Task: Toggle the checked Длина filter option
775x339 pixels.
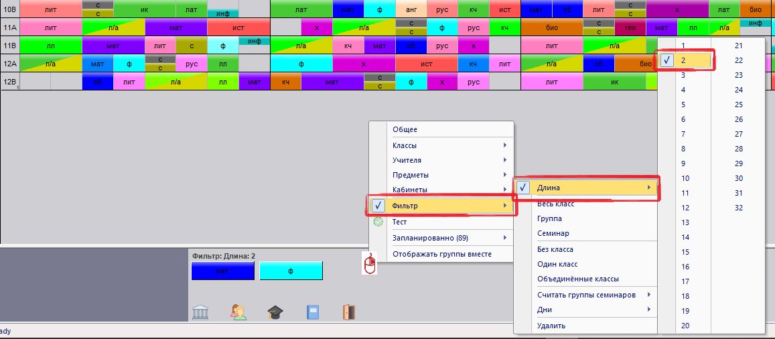Action: (x=523, y=188)
